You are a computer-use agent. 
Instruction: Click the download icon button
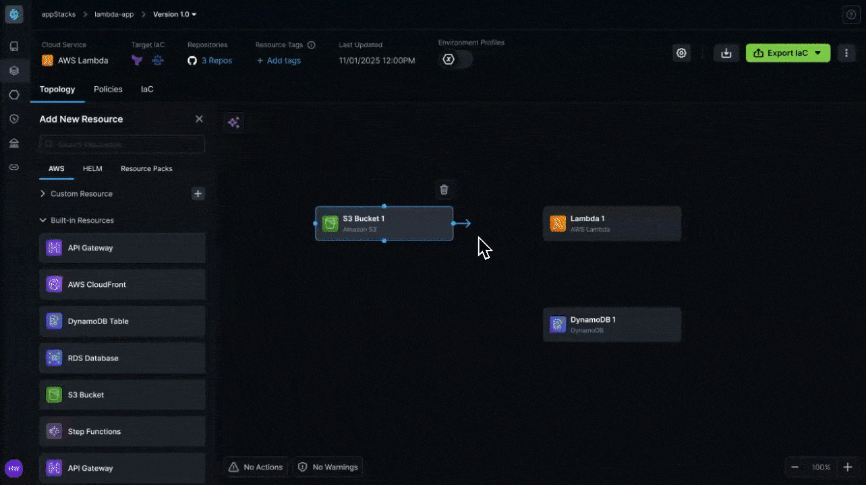point(726,53)
